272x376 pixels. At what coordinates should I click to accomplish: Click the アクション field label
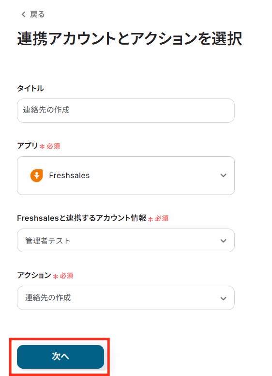coord(34,275)
